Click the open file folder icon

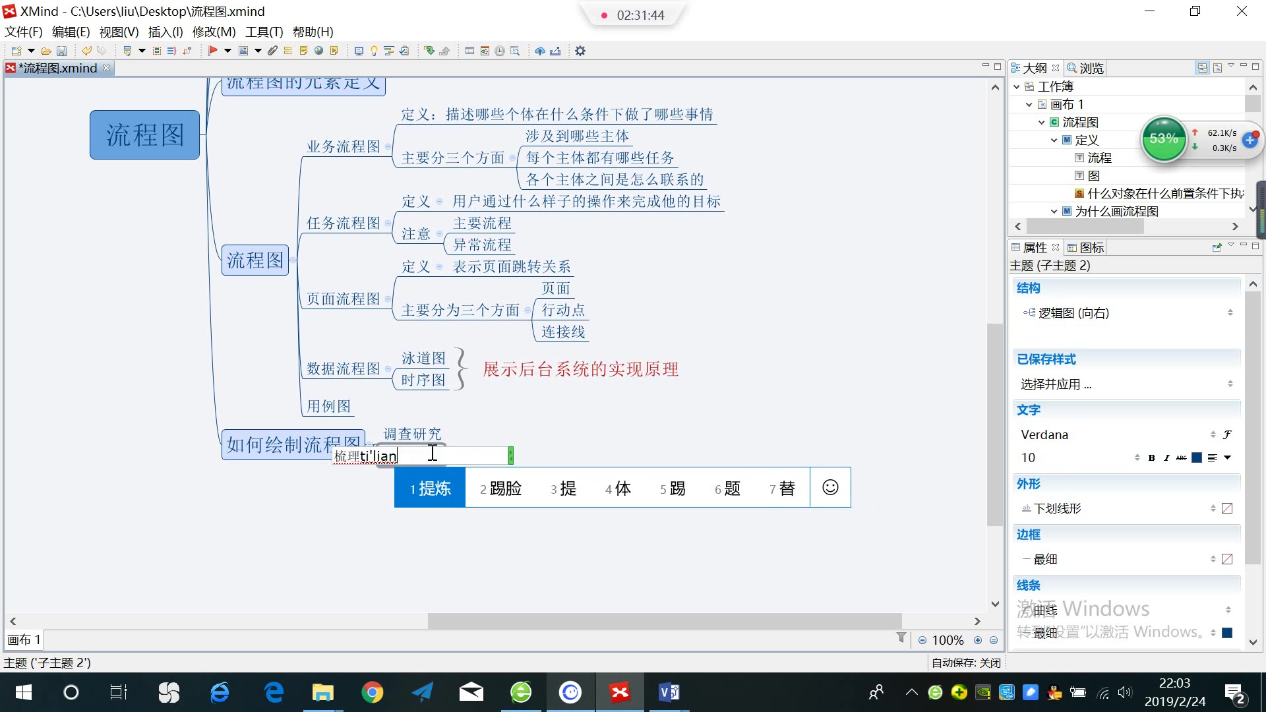click(x=46, y=51)
